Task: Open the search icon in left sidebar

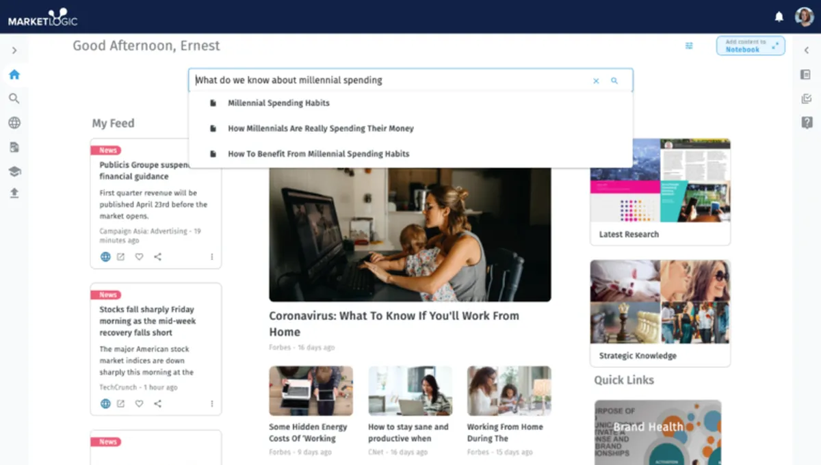Action: click(14, 98)
